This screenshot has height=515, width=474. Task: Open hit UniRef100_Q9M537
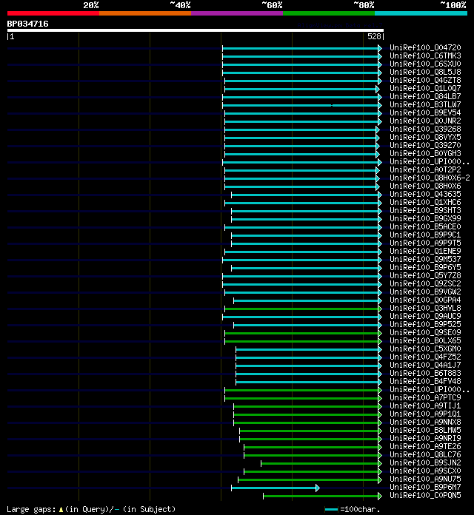425,260
